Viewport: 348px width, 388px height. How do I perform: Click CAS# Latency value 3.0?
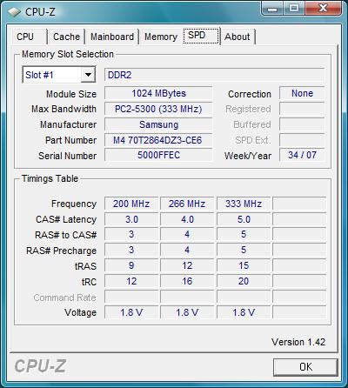[131, 219]
